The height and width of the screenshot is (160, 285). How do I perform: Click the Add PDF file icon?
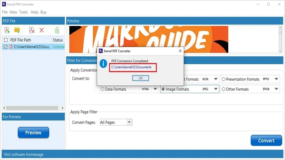pyautogui.click(x=7, y=30)
